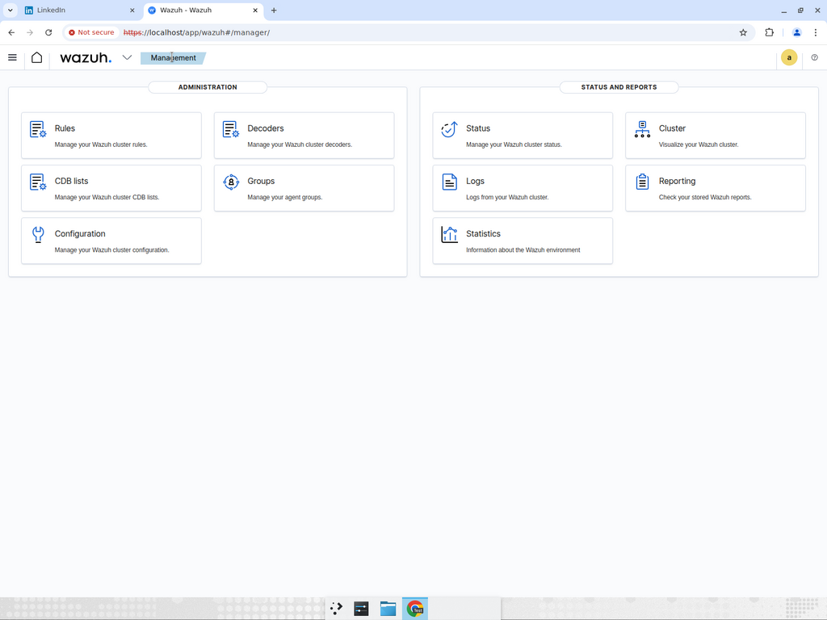Image resolution: width=827 pixels, height=620 pixels.
Task: Open the hamburger navigation menu
Action: click(12, 57)
